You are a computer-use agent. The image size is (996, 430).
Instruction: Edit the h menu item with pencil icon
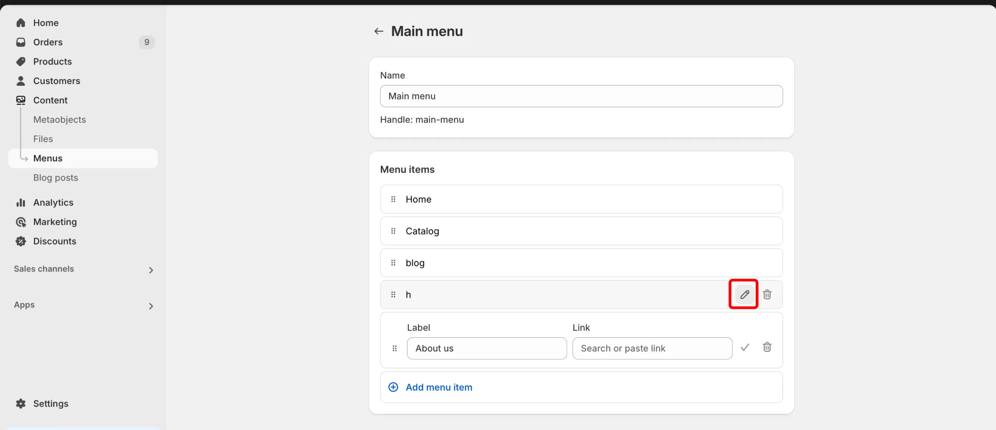744,294
